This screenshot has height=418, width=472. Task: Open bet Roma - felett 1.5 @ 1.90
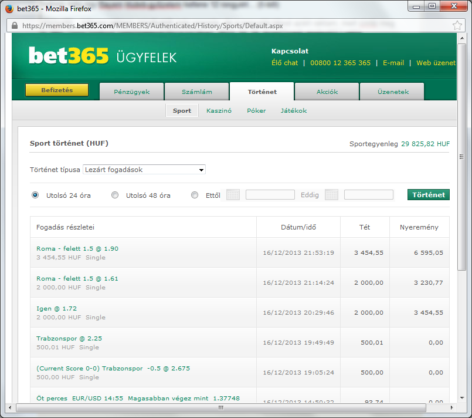pyautogui.click(x=77, y=249)
